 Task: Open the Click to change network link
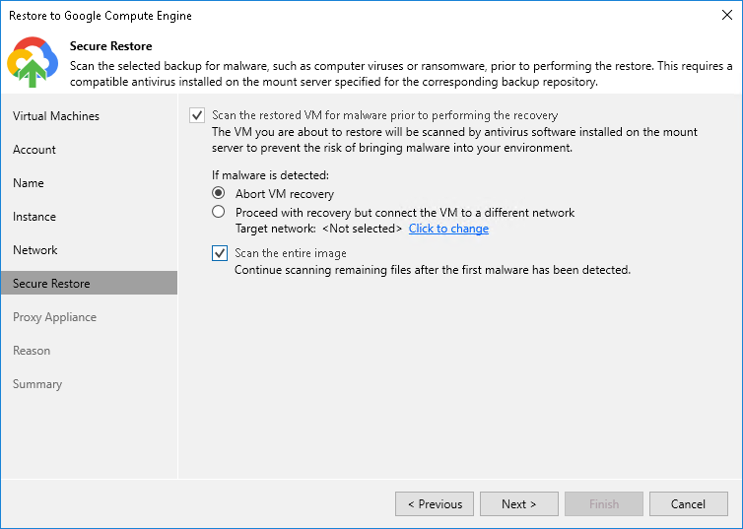point(448,229)
